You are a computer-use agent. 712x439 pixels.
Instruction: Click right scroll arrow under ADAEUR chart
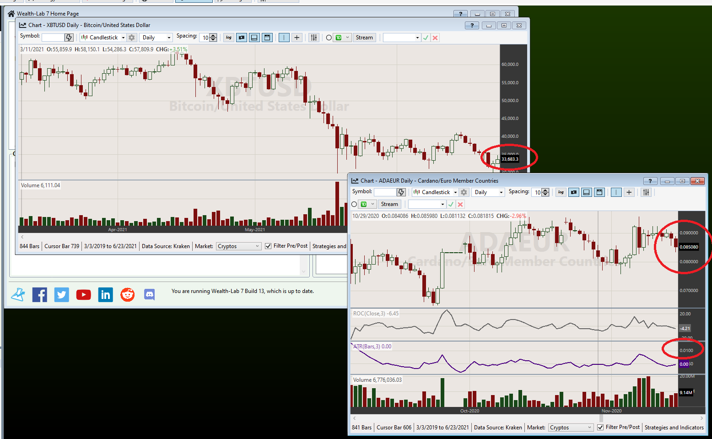point(701,418)
